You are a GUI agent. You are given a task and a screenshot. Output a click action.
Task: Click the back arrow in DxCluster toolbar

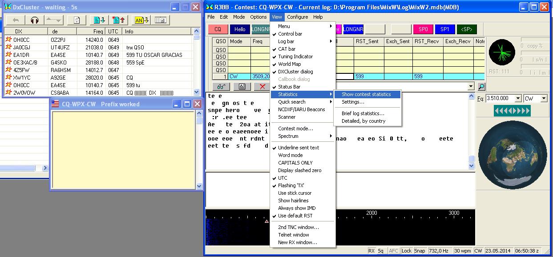(16, 20)
